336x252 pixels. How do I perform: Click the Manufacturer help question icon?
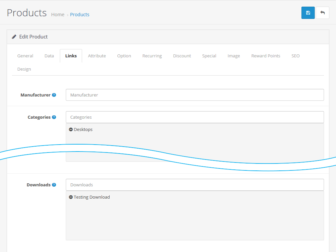tap(54, 95)
